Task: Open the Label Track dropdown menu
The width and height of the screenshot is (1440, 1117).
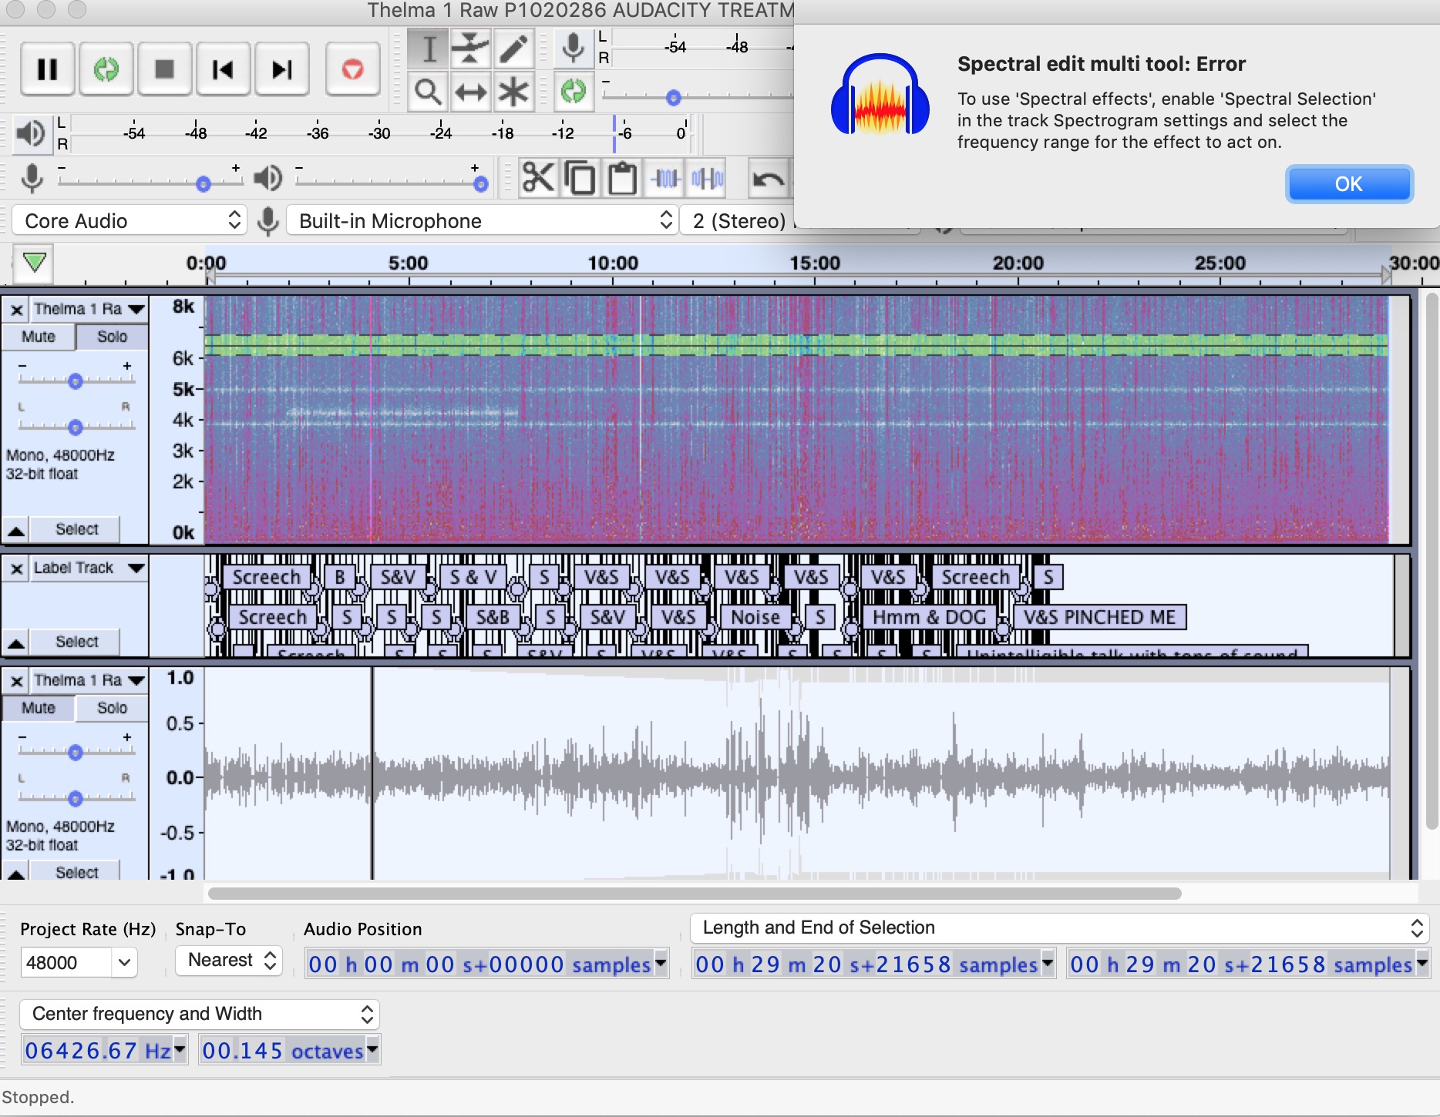Action: (87, 569)
